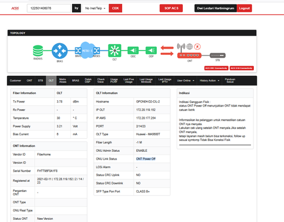Click the hostname value GPON04-D2-CIL-2

tap(148, 101)
